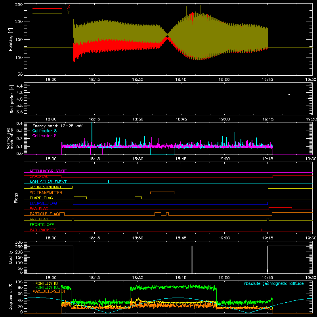
Task: Click the red spike on BAD_PACKETS line
Action: 262,230
